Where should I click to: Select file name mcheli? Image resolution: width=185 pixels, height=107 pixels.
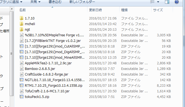pyautogui.click(x=30, y=24)
